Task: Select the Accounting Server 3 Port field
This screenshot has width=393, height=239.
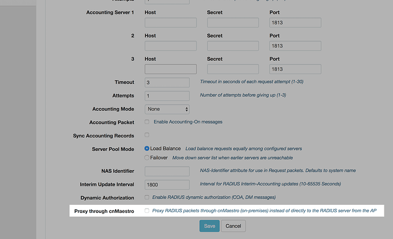Action: (295, 69)
